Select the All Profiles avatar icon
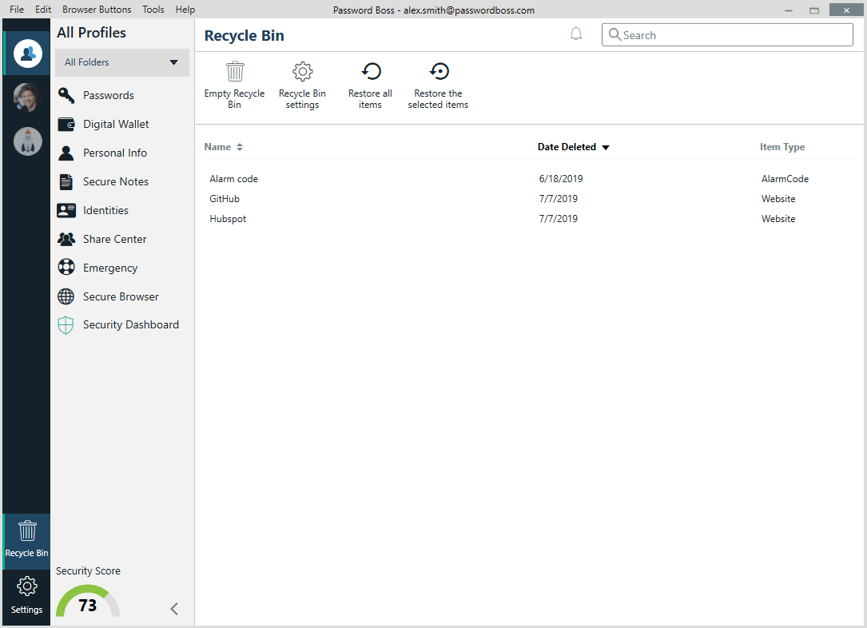Image resolution: width=867 pixels, height=628 pixels. click(x=28, y=54)
